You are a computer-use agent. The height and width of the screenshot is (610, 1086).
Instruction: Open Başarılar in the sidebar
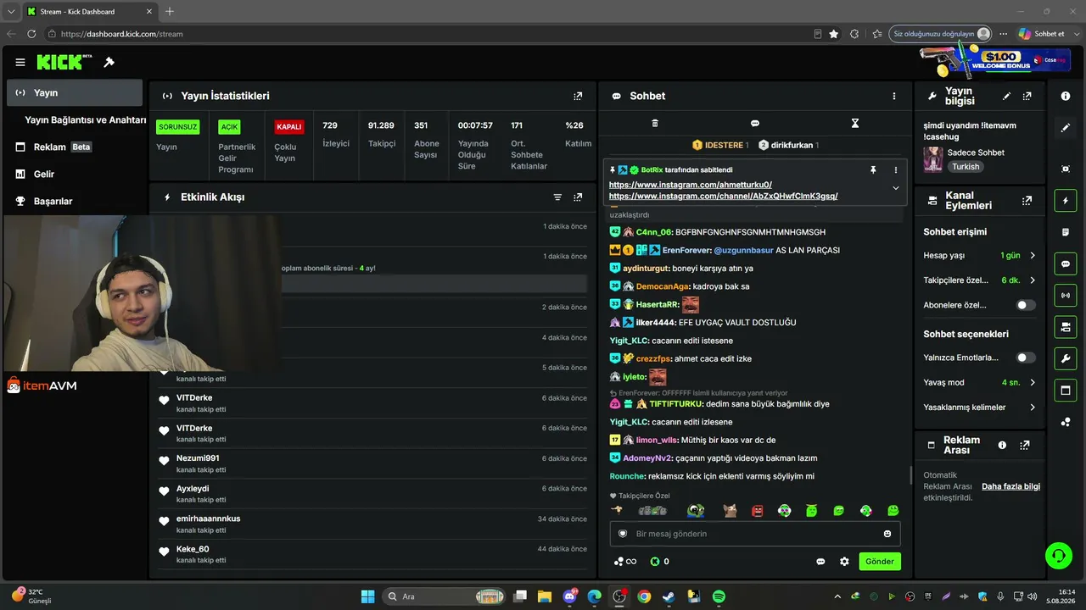(75, 201)
